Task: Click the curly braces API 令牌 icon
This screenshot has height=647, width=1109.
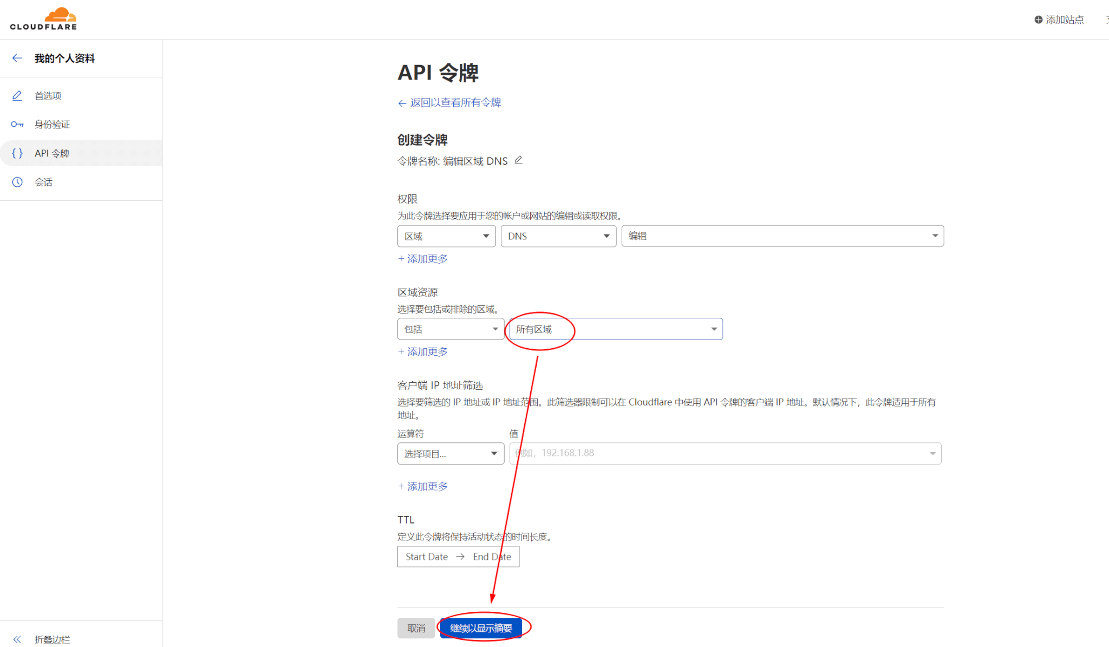Action: click(17, 153)
